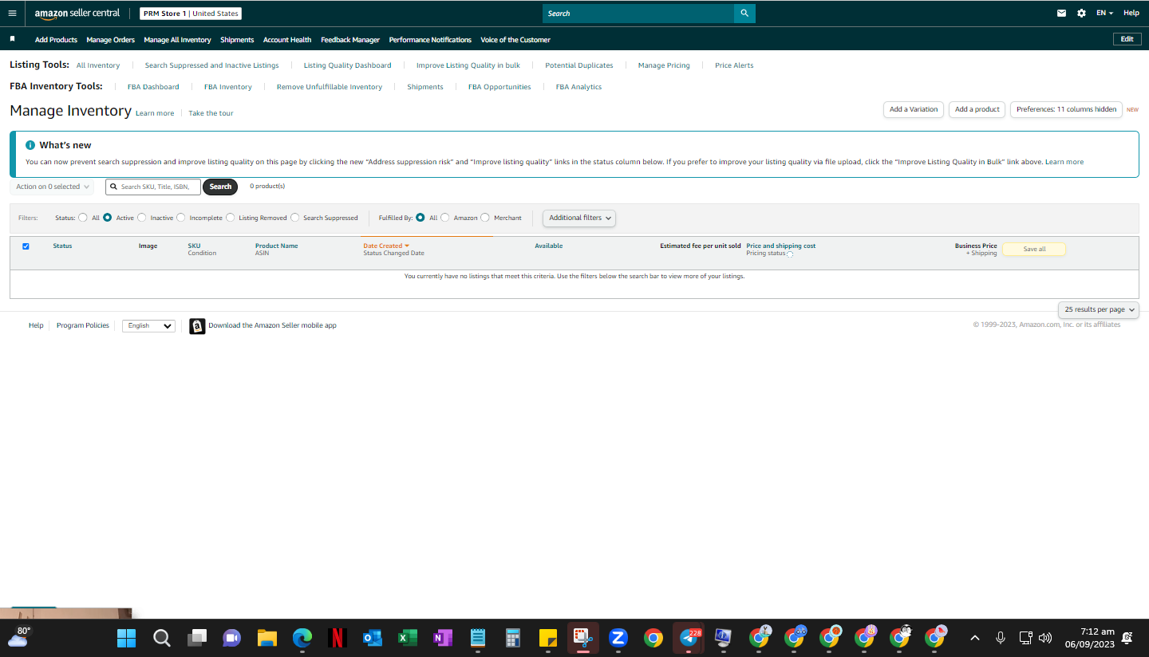This screenshot has width=1149, height=657.
Task: Open Telegram from the taskbar
Action: pyautogui.click(x=689, y=638)
